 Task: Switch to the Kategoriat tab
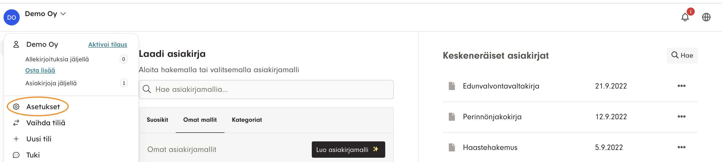pyautogui.click(x=247, y=120)
